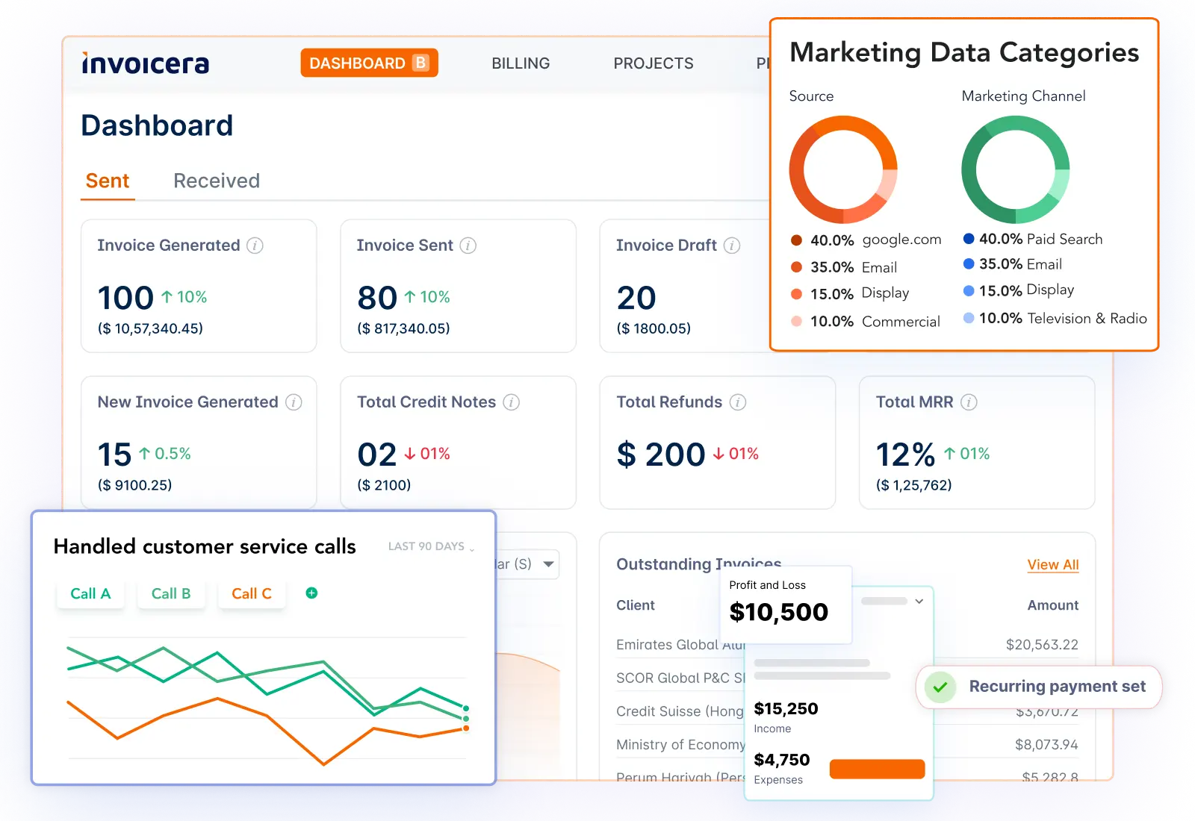Open info icon beside Invoice Sent

pyautogui.click(x=468, y=246)
